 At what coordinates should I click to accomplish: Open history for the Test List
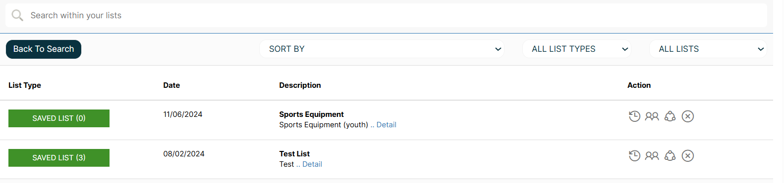point(634,156)
